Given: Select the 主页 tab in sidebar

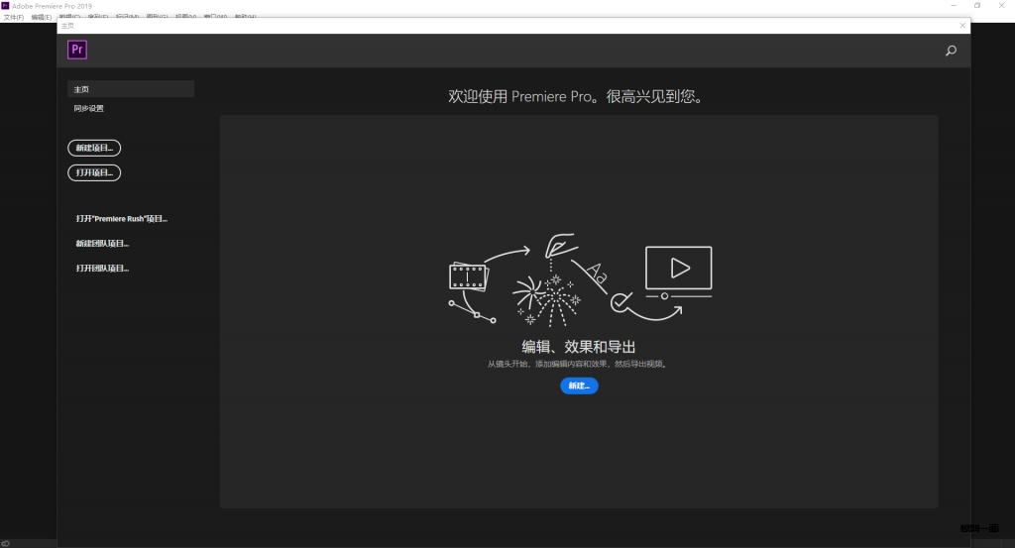Looking at the screenshot, I should click(131, 89).
